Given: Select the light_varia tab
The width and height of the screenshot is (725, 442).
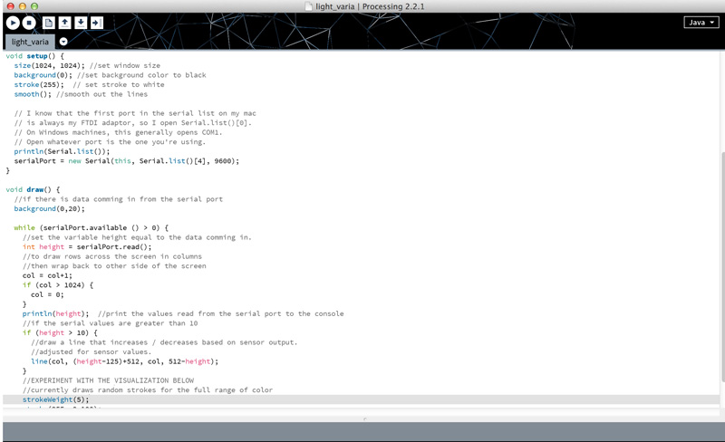Looking at the screenshot, I should pyautogui.click(x=30, y=42).
